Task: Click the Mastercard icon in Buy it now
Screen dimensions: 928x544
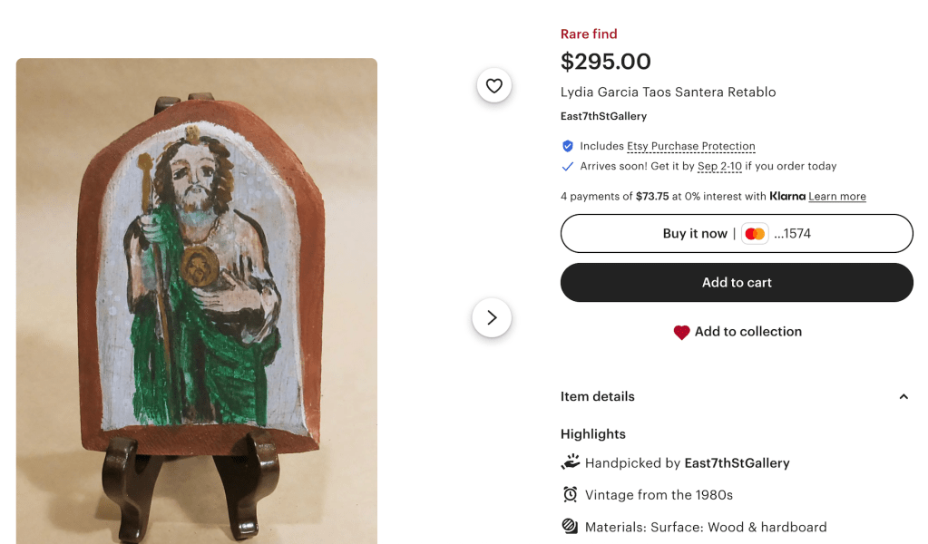Action: point(755,234)
